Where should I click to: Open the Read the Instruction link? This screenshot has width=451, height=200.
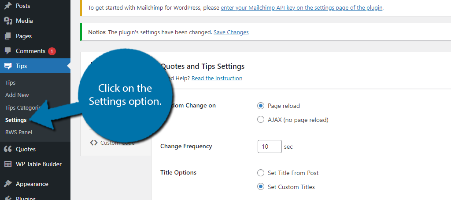pos(217,78)
